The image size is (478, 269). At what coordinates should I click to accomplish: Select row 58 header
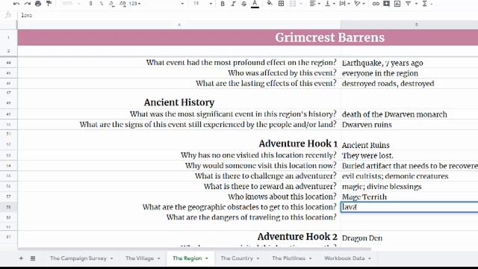coord(8,207)
